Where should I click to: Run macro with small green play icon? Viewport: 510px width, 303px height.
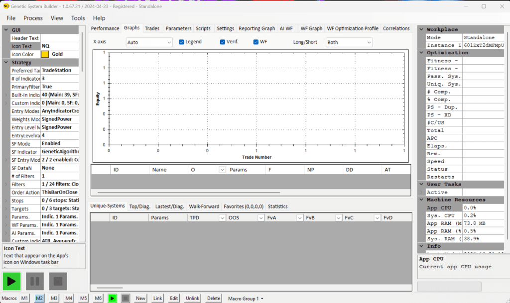[113, 298]
